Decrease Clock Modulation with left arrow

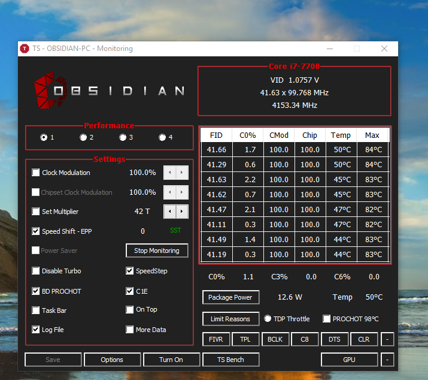170,173
